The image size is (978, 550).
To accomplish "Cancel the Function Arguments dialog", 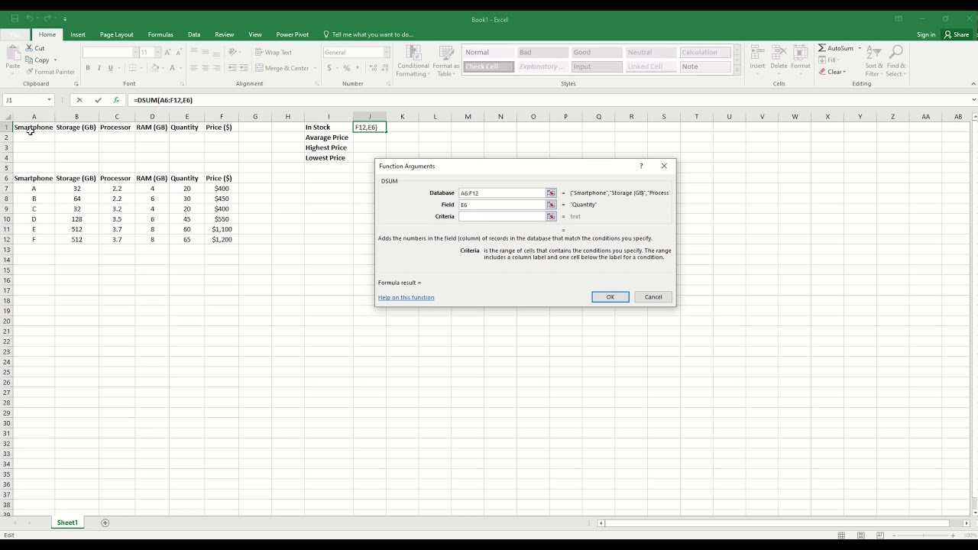I will coord(653,297).
